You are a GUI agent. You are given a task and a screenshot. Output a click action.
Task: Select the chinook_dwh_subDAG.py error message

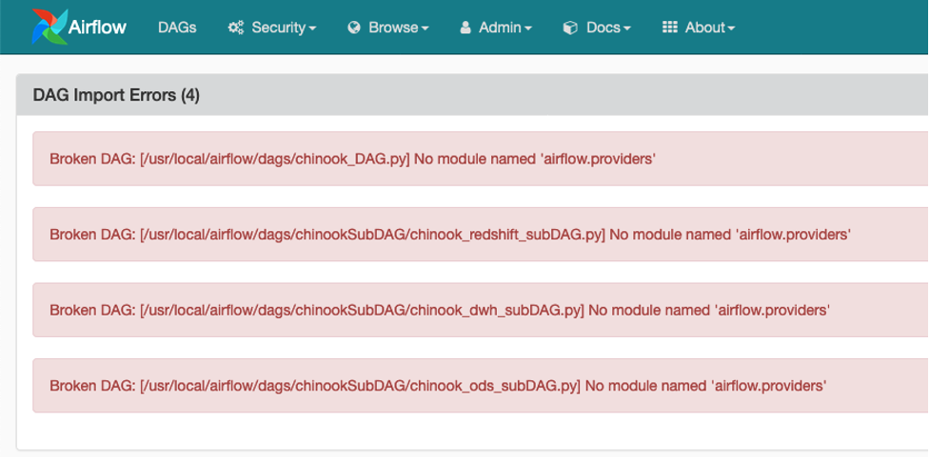(440, 310)
